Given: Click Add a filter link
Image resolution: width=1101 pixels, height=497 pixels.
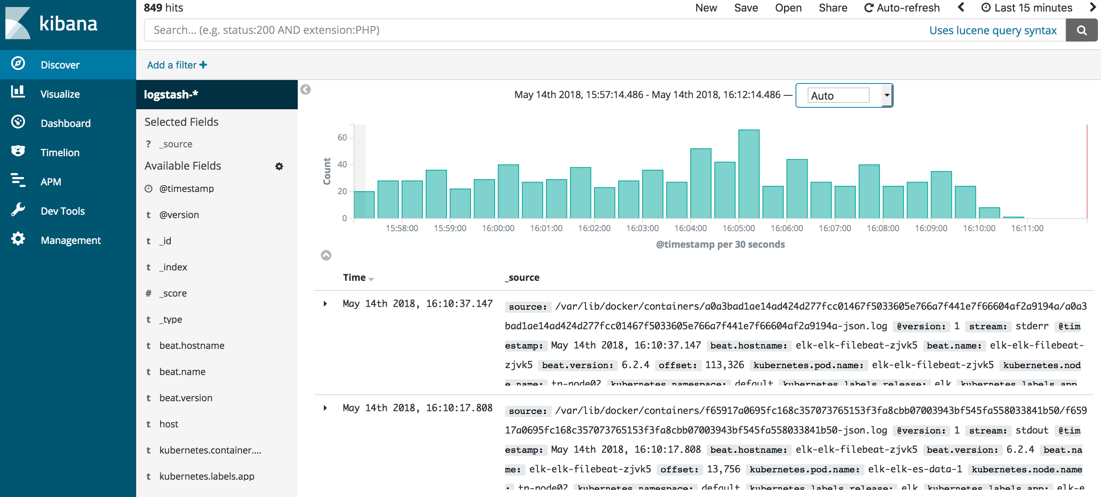Looking at the screenshot, I should click(177, 65).
